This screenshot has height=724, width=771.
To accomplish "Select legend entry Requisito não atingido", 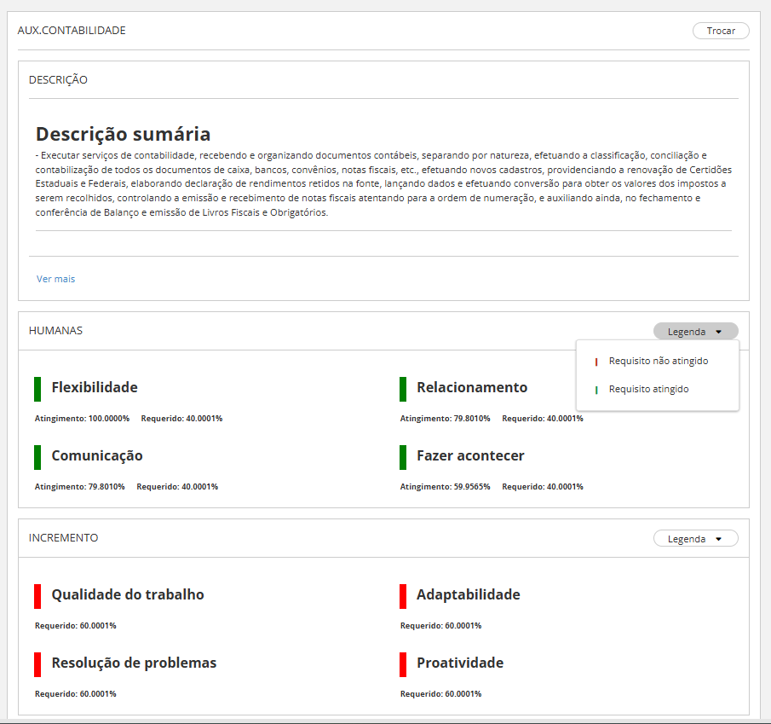I will (658, 362).
